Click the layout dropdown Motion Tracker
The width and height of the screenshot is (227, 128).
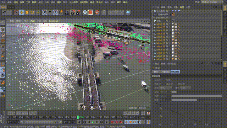pos(212,2)
